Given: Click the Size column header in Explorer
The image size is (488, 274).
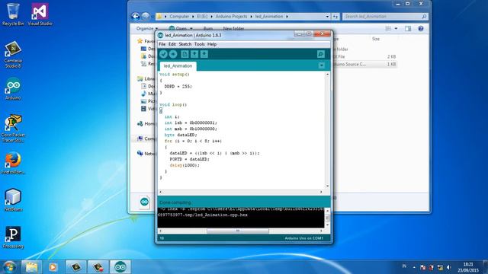Looking at the screenshot, I should 376,39.
